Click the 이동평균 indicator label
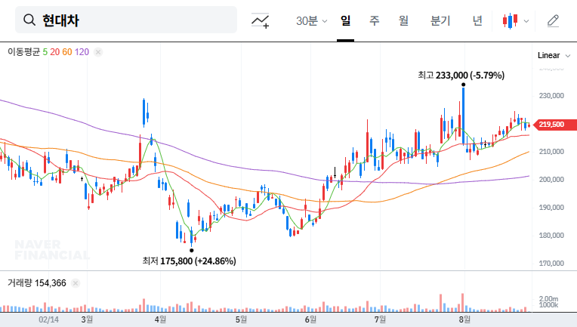The width and height of the screenshot is (577, 327). click(23, 52)
